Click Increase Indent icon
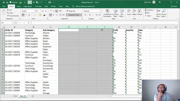This screenshot has height=101, width=180. (x=63, y=15)
